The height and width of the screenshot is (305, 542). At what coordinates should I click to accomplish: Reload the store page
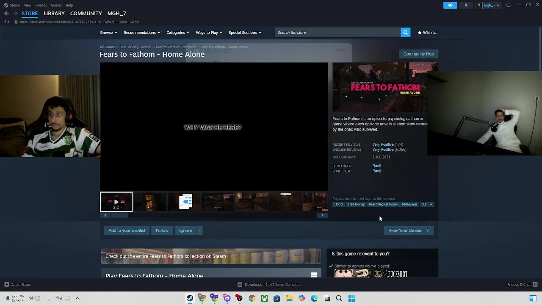click(7, 22)
